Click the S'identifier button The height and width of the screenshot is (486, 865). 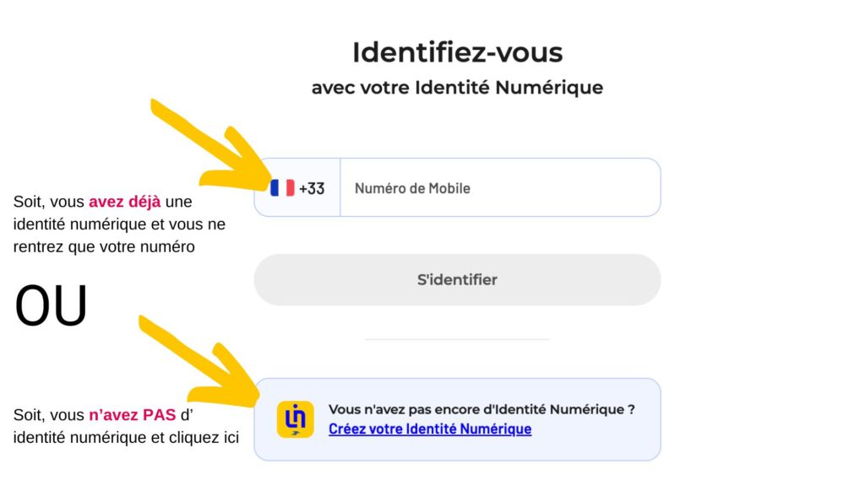[x=457, y=280]
